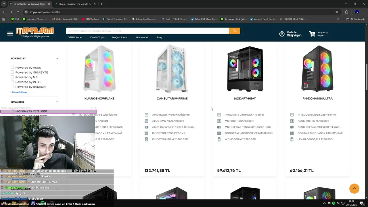368x207 pixels.
Task: Open the MODART-HEAT product title
Action: (x=245, y=99)
